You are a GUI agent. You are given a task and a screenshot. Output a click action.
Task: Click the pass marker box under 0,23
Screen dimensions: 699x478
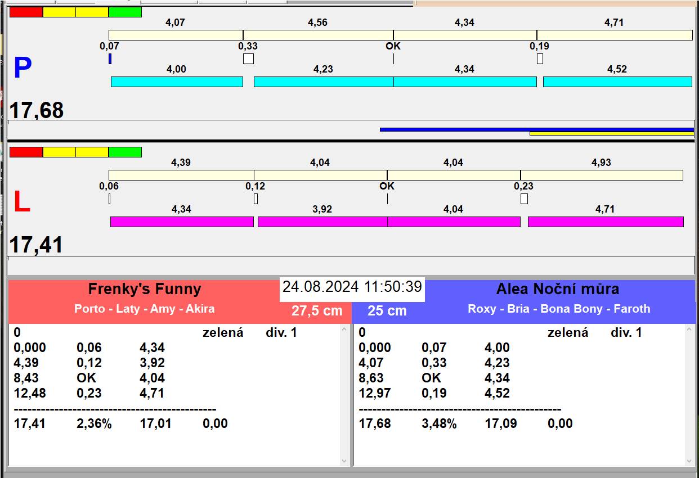point(524,199)
